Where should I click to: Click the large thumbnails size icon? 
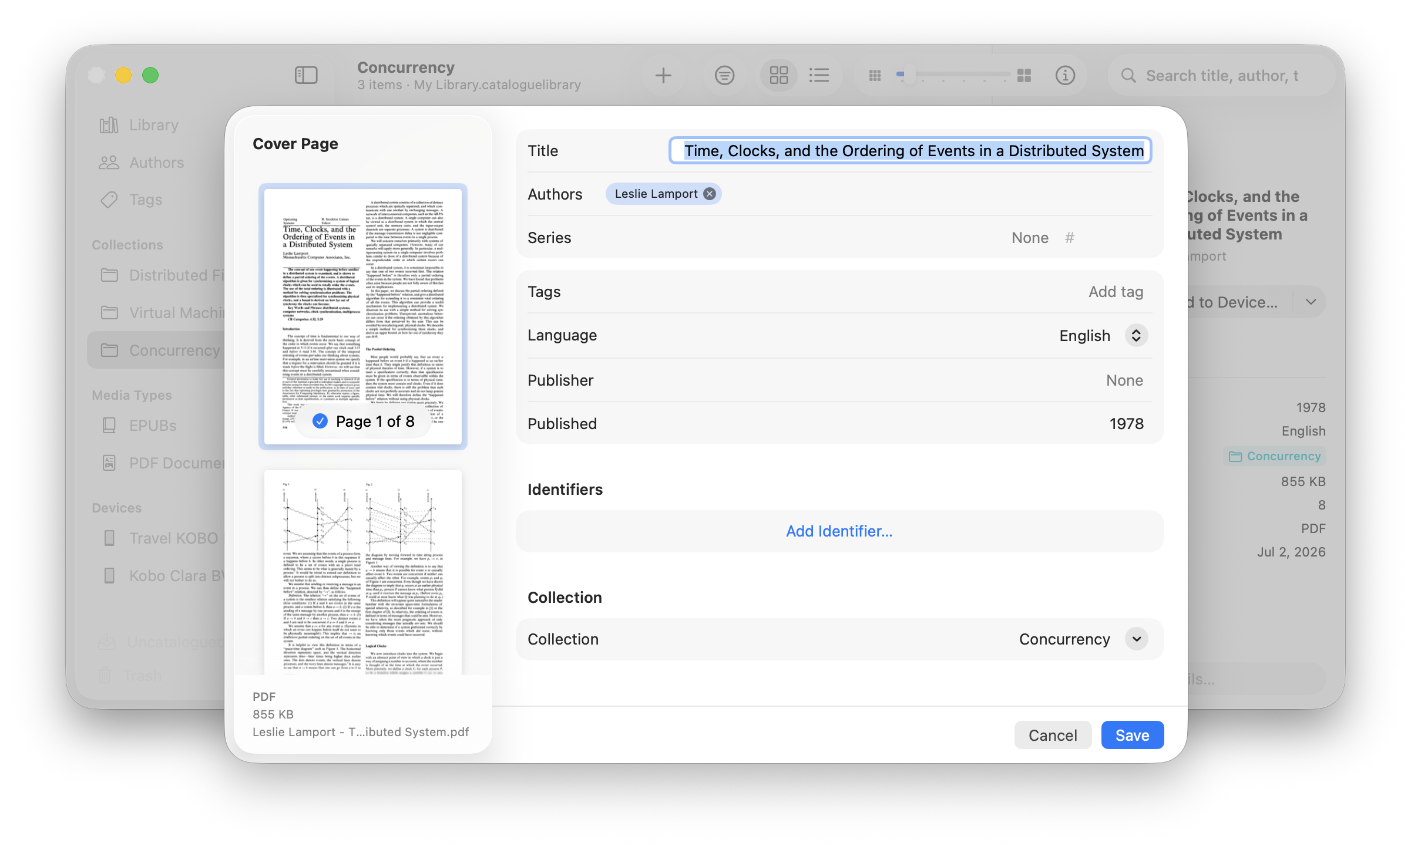[x=1024, y=75]
